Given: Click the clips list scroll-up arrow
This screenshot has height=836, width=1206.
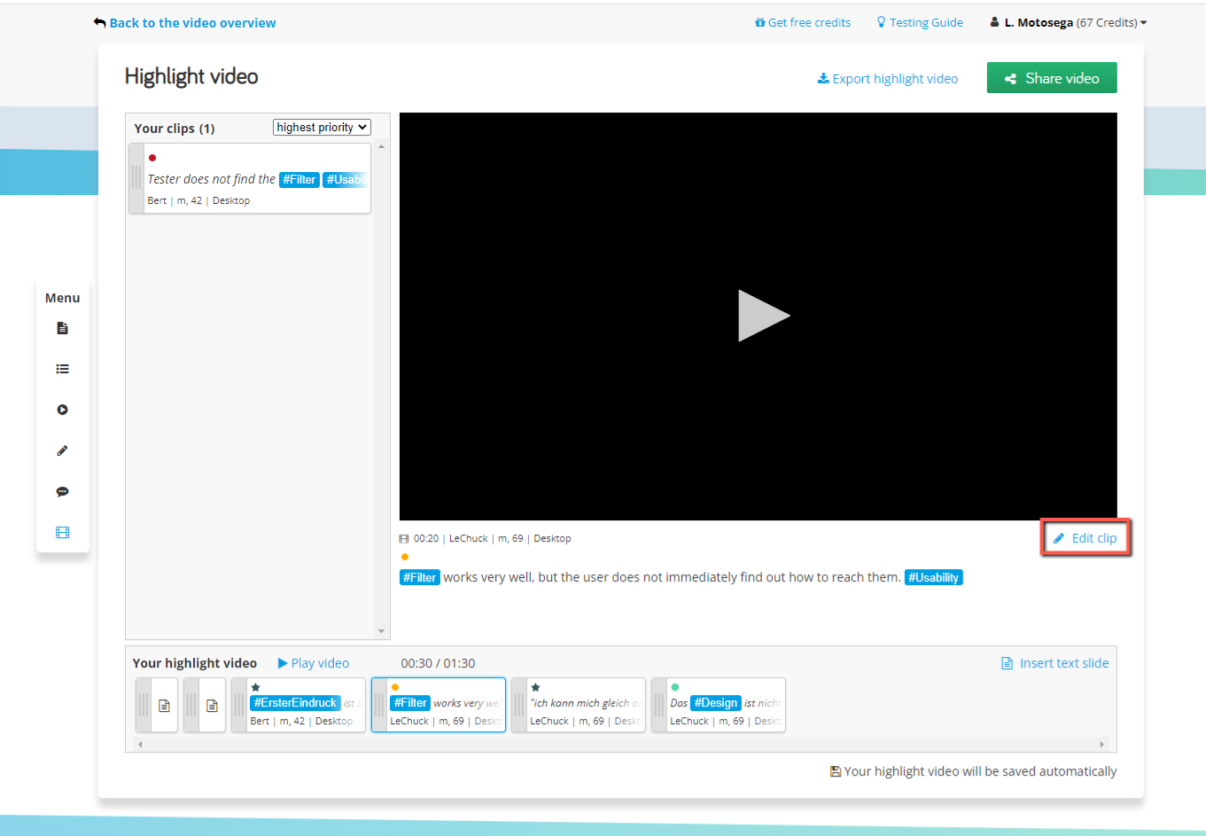Looking at the screenshot, I should pyautogui.click(x=382, y=146).
